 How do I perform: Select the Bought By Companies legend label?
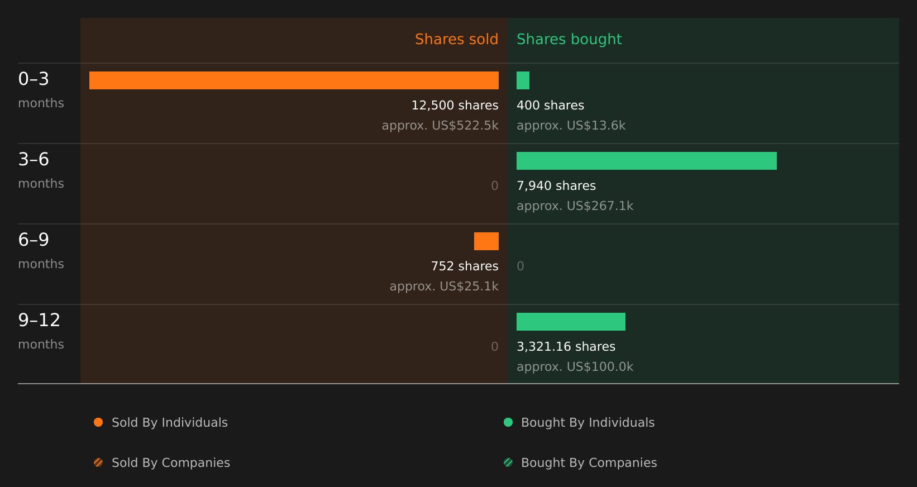click(589, 462)
